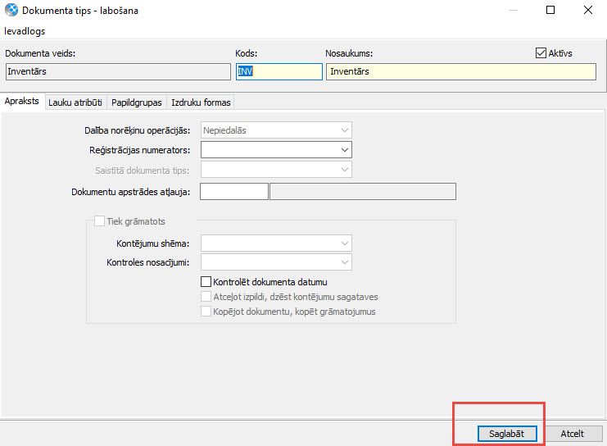Screen dimensions: 607x446
Task: Toggle Atceļot izpildi, dzēst kontējumu sagataves
Action: (206, 297)
